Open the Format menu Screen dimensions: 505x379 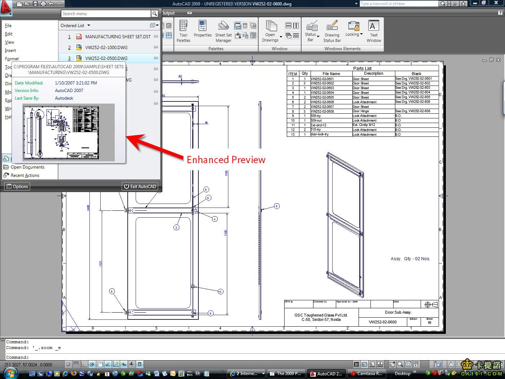coord(12,59)
